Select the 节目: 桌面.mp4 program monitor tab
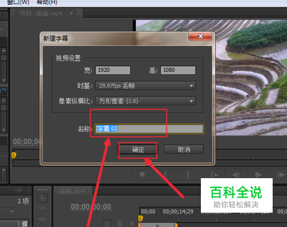Screen dimensions: 287x227 click(x=41, y=14)
